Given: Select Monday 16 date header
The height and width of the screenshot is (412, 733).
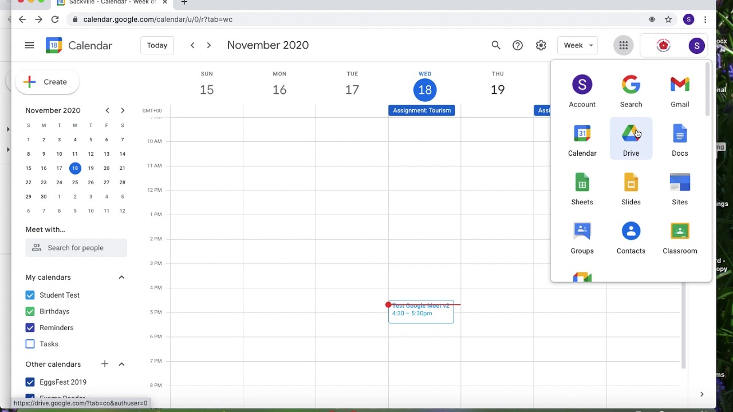Looking at the screenshot, I should pos(279,90).
